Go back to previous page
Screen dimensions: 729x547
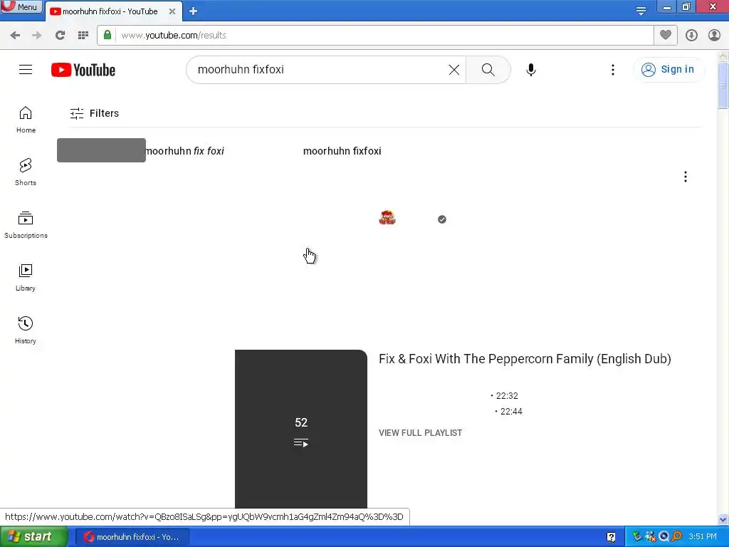click(15, 36)
